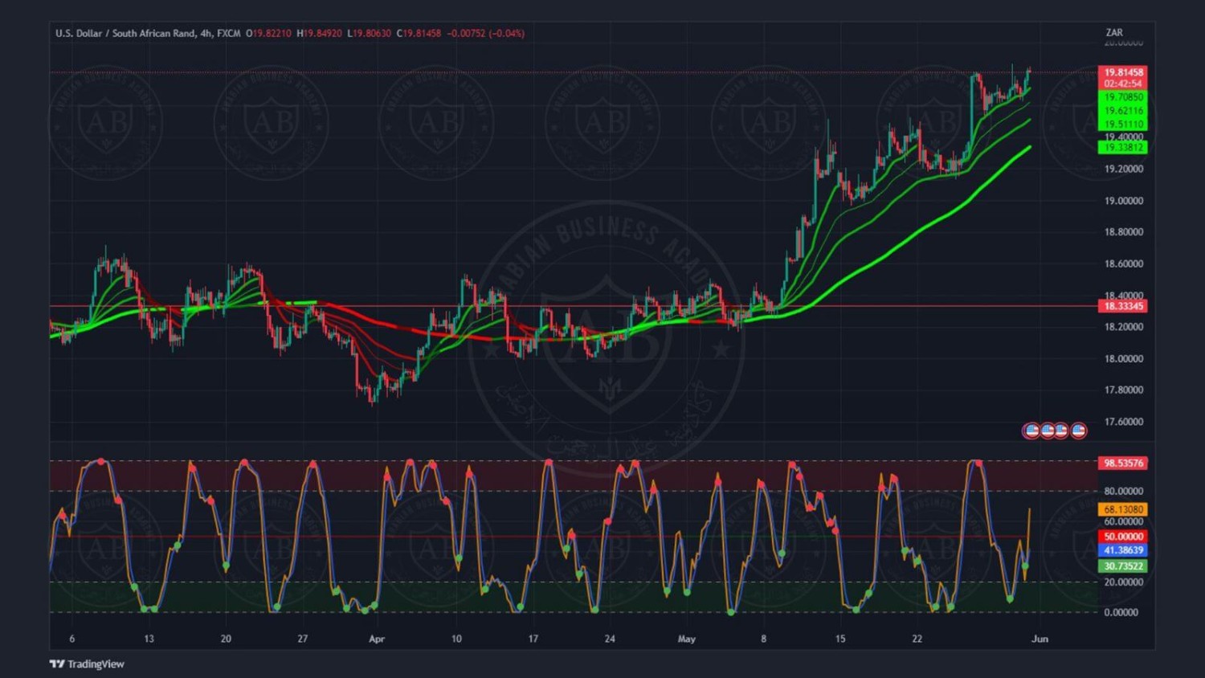Click the 24 date label on time axis
This screenshot has height=678, width=1205.
[610, 639]
